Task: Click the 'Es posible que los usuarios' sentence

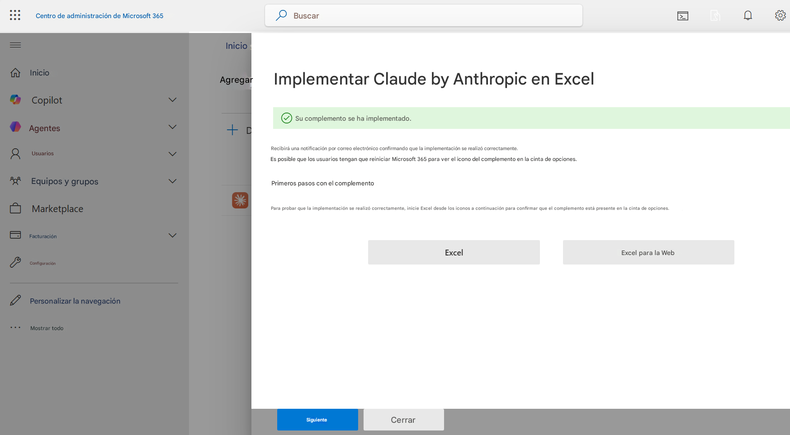Action: tap(423, 159)
